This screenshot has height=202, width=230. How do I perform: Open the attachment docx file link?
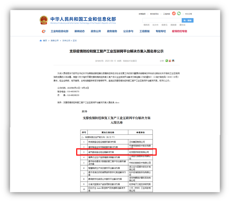coord(91,102)
